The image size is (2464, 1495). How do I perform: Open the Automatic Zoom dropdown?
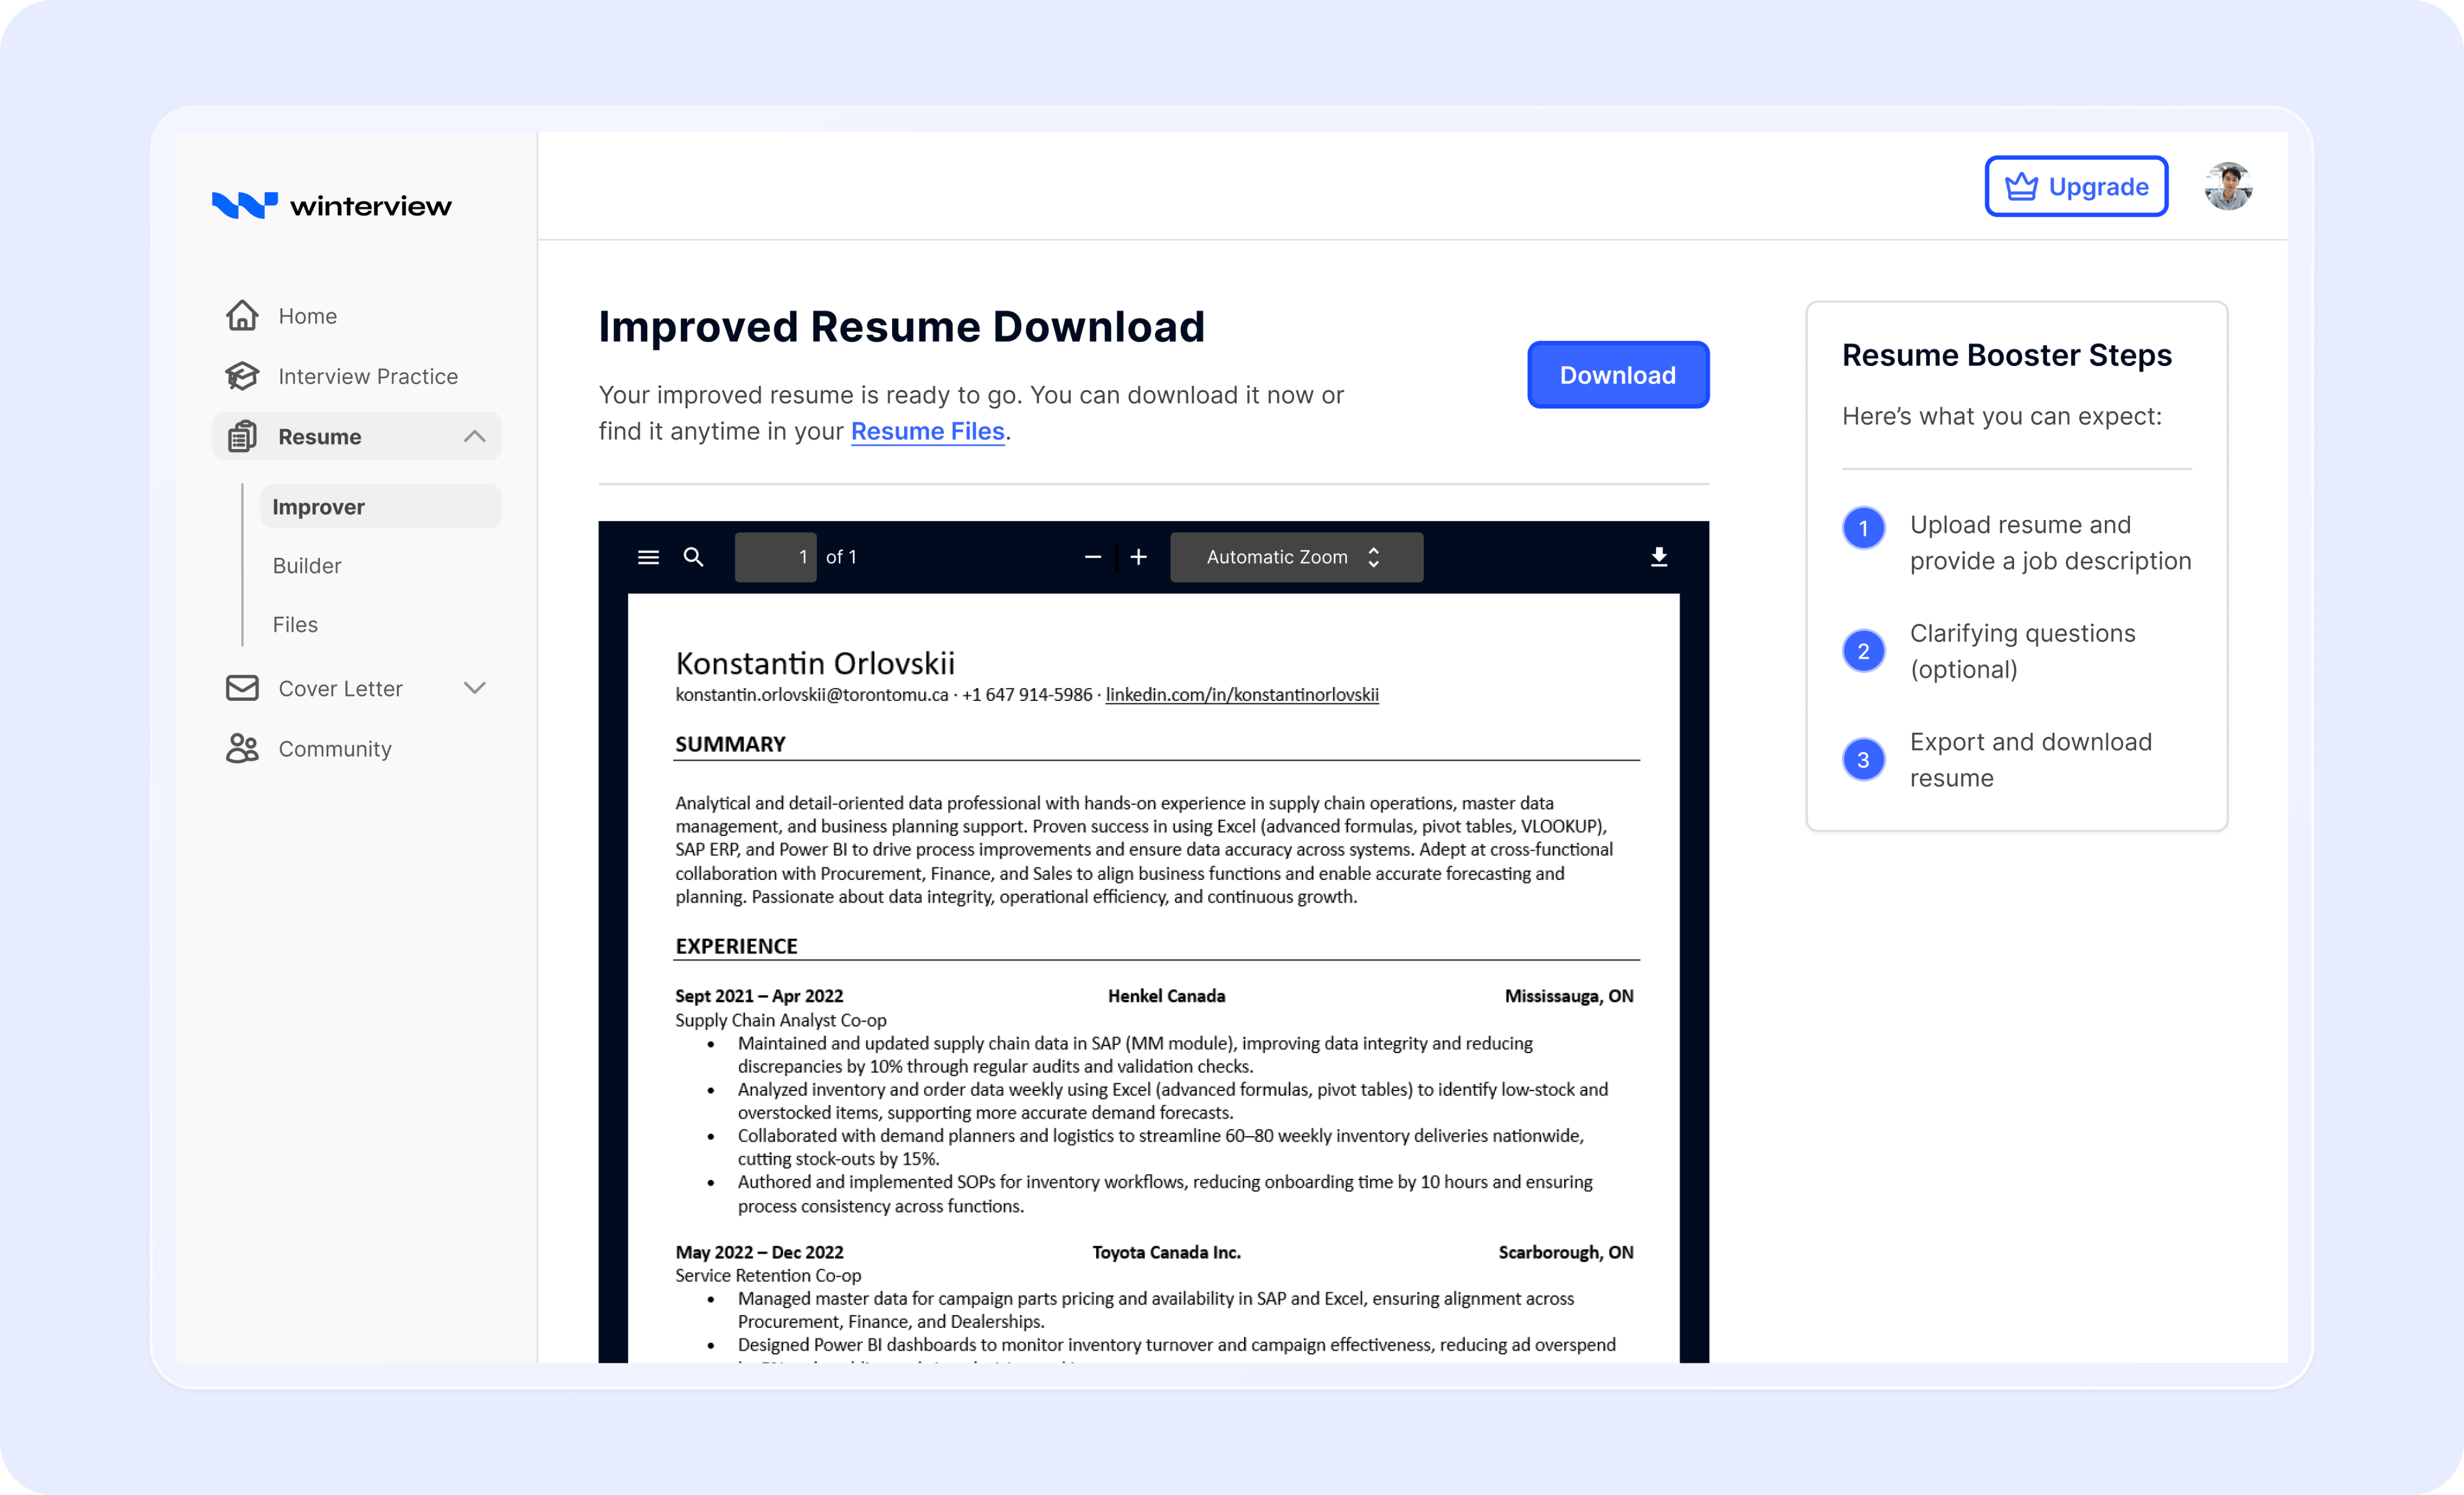point(1296,557)
